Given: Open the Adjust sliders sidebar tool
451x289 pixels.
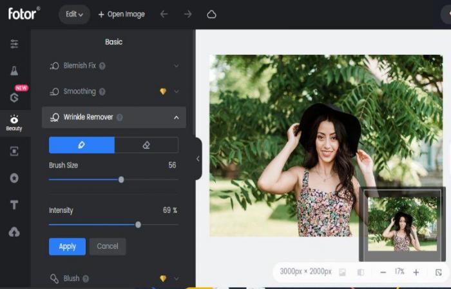Looking at the screenshot, I should pos(14,44).
